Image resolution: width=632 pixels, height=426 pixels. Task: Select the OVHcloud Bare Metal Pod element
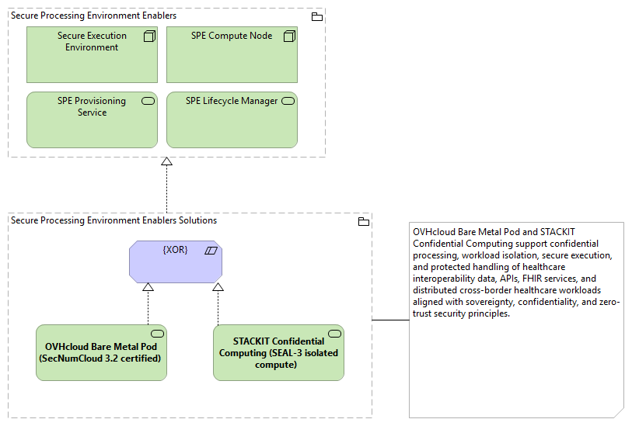pos(101,353)
